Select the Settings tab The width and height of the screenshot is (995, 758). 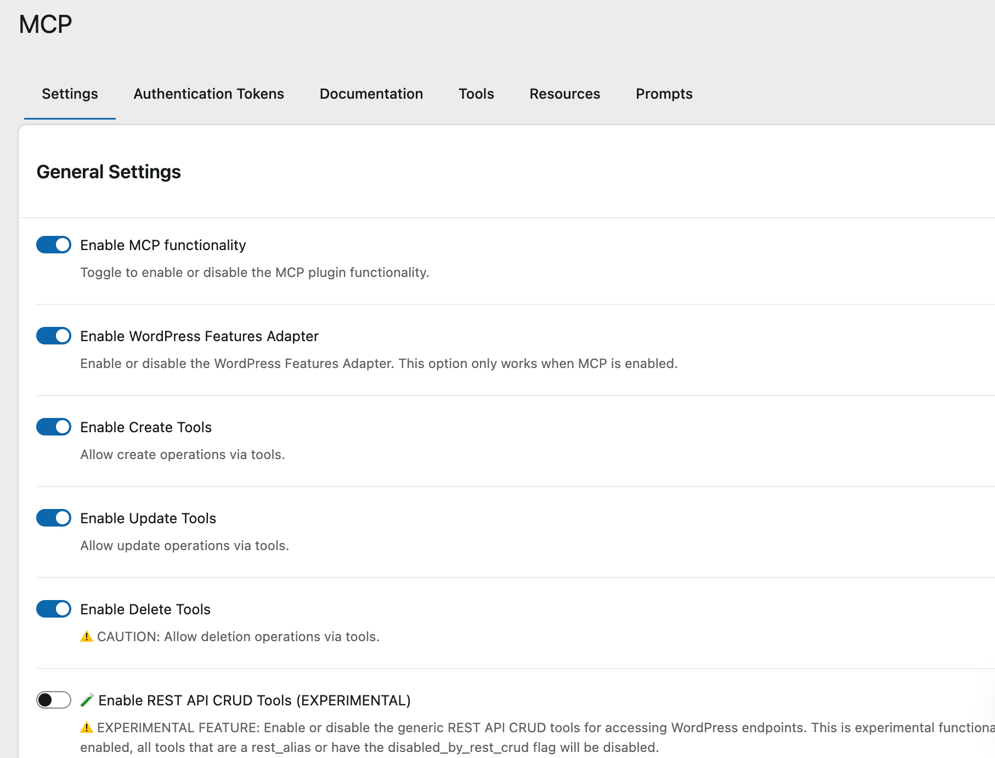tap(69, 94)
